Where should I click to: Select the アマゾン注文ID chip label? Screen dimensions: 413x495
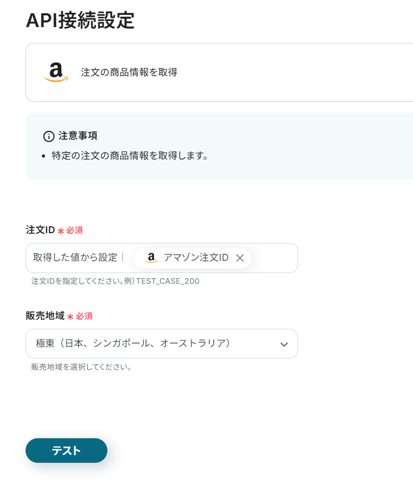coord(196,258)
